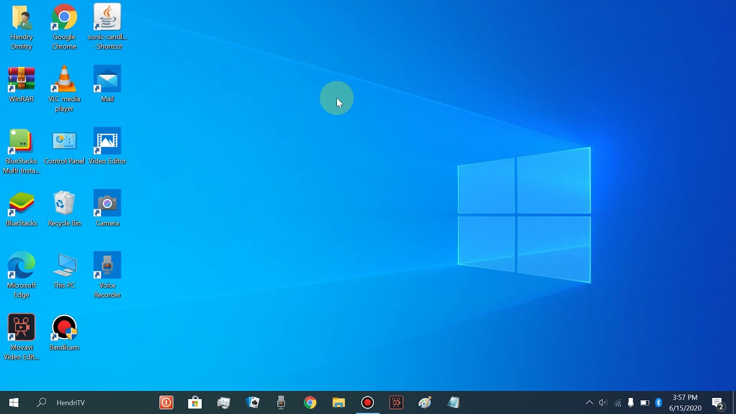Select the Recycle Bin icon
Viewport: 736px width, 414px height.
click(x=64, y=209)
